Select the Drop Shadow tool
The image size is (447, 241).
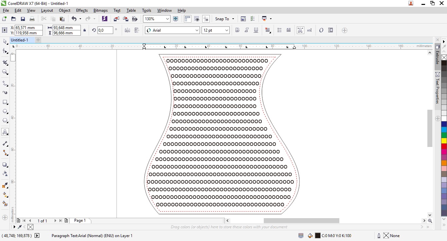tap(5, 165)
